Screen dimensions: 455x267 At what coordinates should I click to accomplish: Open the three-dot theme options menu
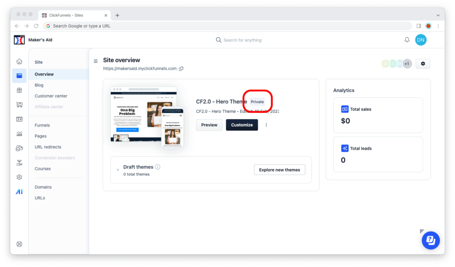(x=266, y=125)
